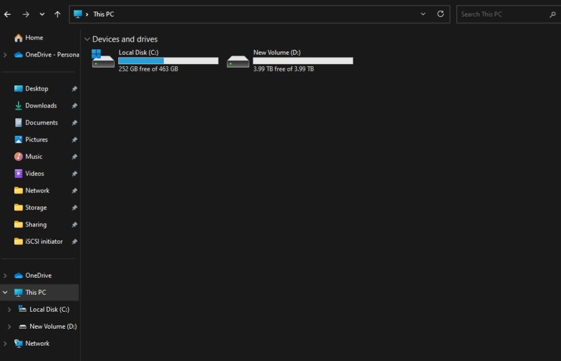The height and width of the screenshot is (361, 561).
Task: Open pinned Storage folder
Action: point(36,207)
